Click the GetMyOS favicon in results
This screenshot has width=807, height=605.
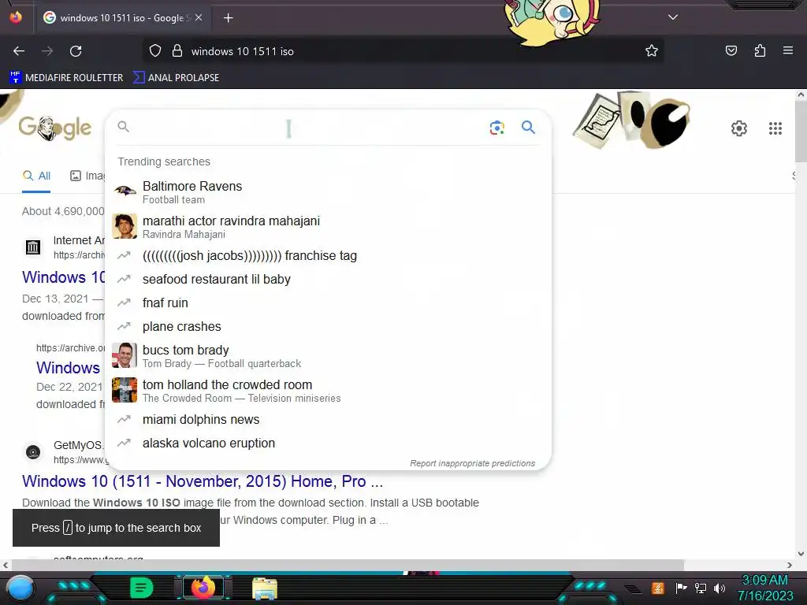tap(33, 452)
